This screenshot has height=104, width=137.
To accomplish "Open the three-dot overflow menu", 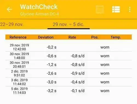I will pyautogui.click(x=130, y=9).
